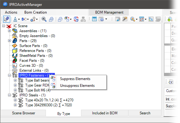Image resolution: width=180 pixels, height=123 pixels.
Task: Select the Surface Parts - (0) row
Action: pyautogui.click(x=33, y=46)
